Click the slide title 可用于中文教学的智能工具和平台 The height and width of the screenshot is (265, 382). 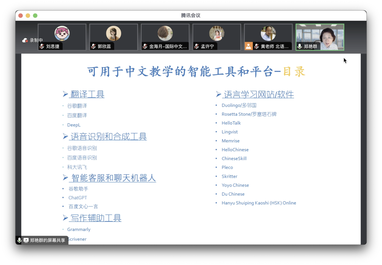click(180, 72)
